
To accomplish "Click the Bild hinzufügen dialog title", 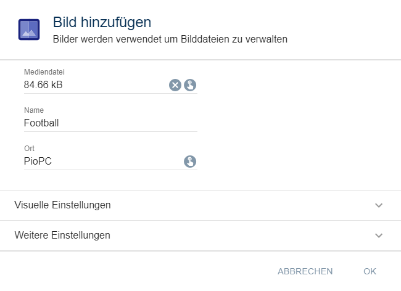I will pos(102,23).
